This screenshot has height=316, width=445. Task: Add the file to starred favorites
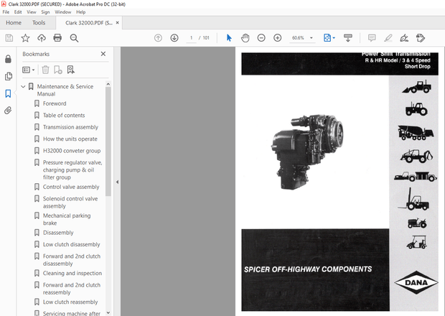pos(25,38)
